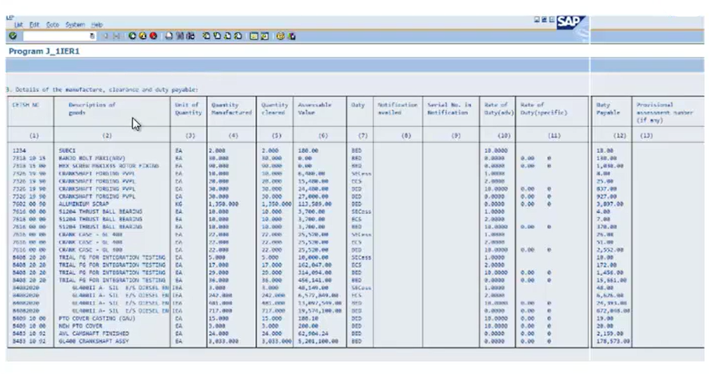Click the yellow Exit icon

point(143,36)
